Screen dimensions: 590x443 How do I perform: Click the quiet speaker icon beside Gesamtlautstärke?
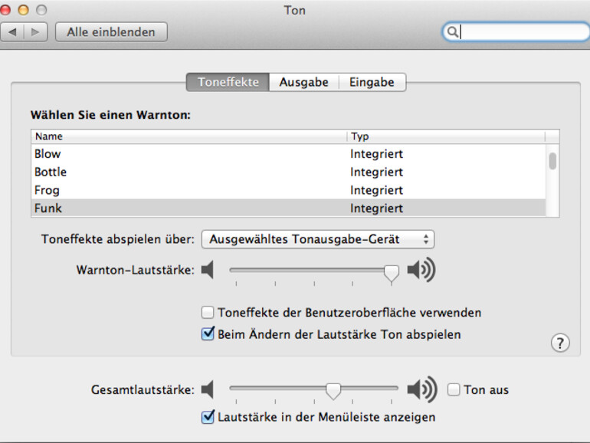point(208,390)
